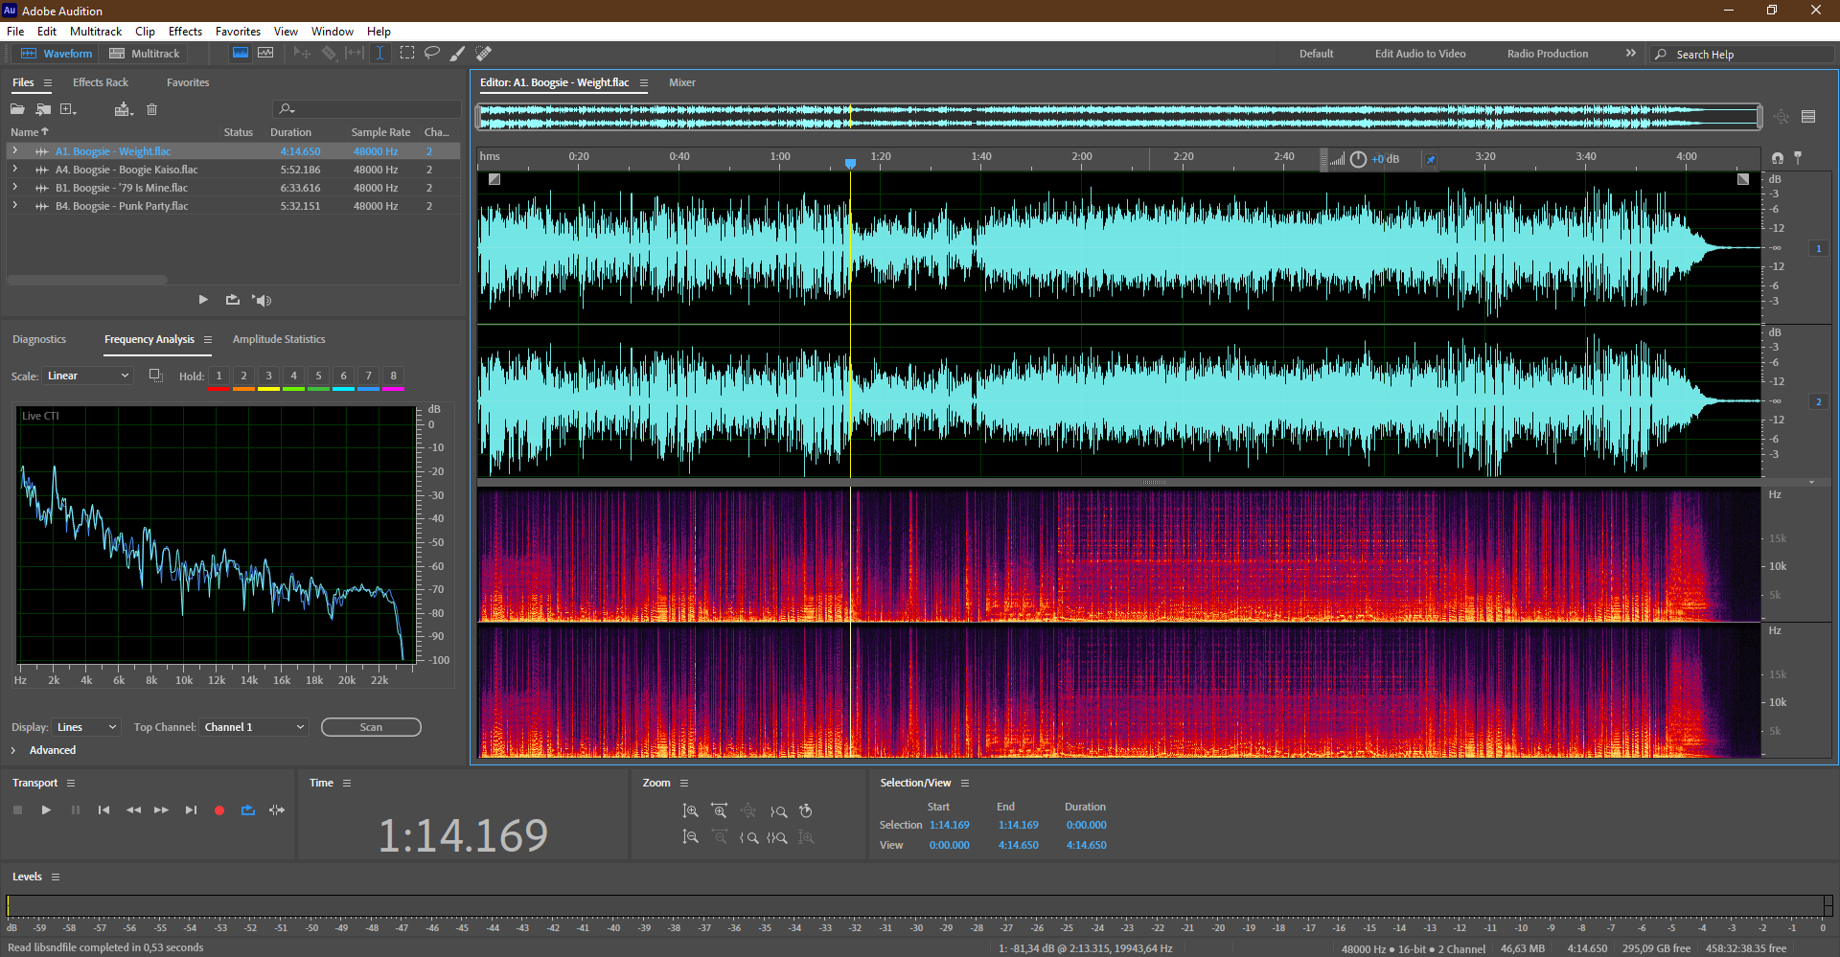The width and height of the screenshot is (1840, 957).
Task: Select the Marquee Selection tool
Action: click(x=407, y=54)
